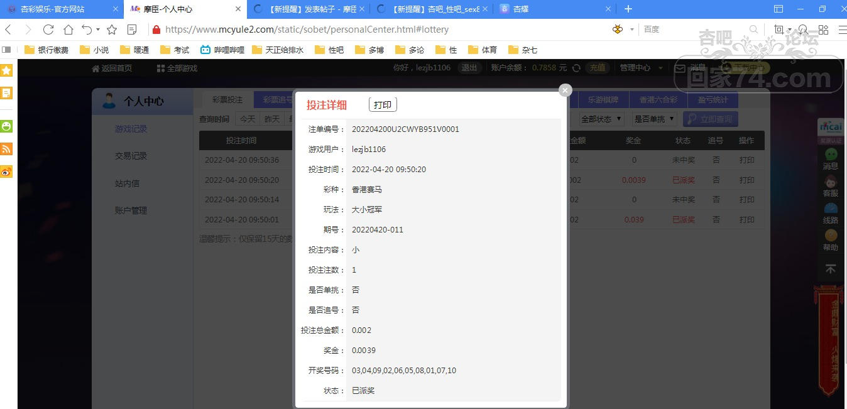847x409 pixels.
Task: Close the 投注详细 dialog with the X icon
Action: point(565,90)
